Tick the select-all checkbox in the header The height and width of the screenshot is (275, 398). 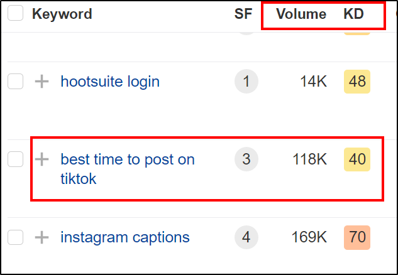click(16, 14)
